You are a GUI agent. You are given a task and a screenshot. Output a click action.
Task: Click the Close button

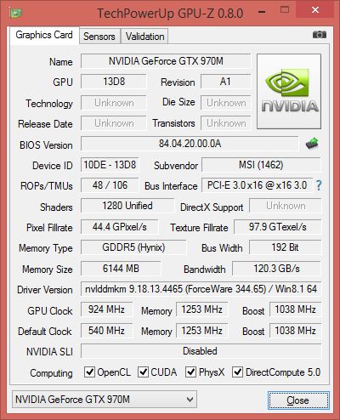pos(298,400)
